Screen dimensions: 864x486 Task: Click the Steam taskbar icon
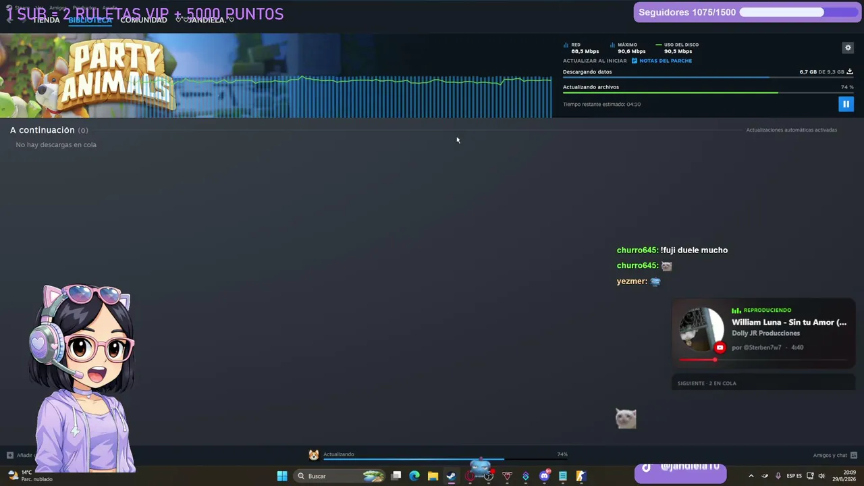tap(451, 476)
